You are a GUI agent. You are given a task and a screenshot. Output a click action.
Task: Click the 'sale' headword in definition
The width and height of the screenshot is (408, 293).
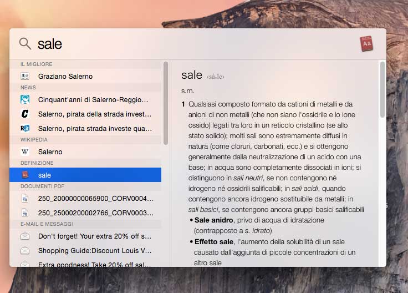[x=192, y=75]
